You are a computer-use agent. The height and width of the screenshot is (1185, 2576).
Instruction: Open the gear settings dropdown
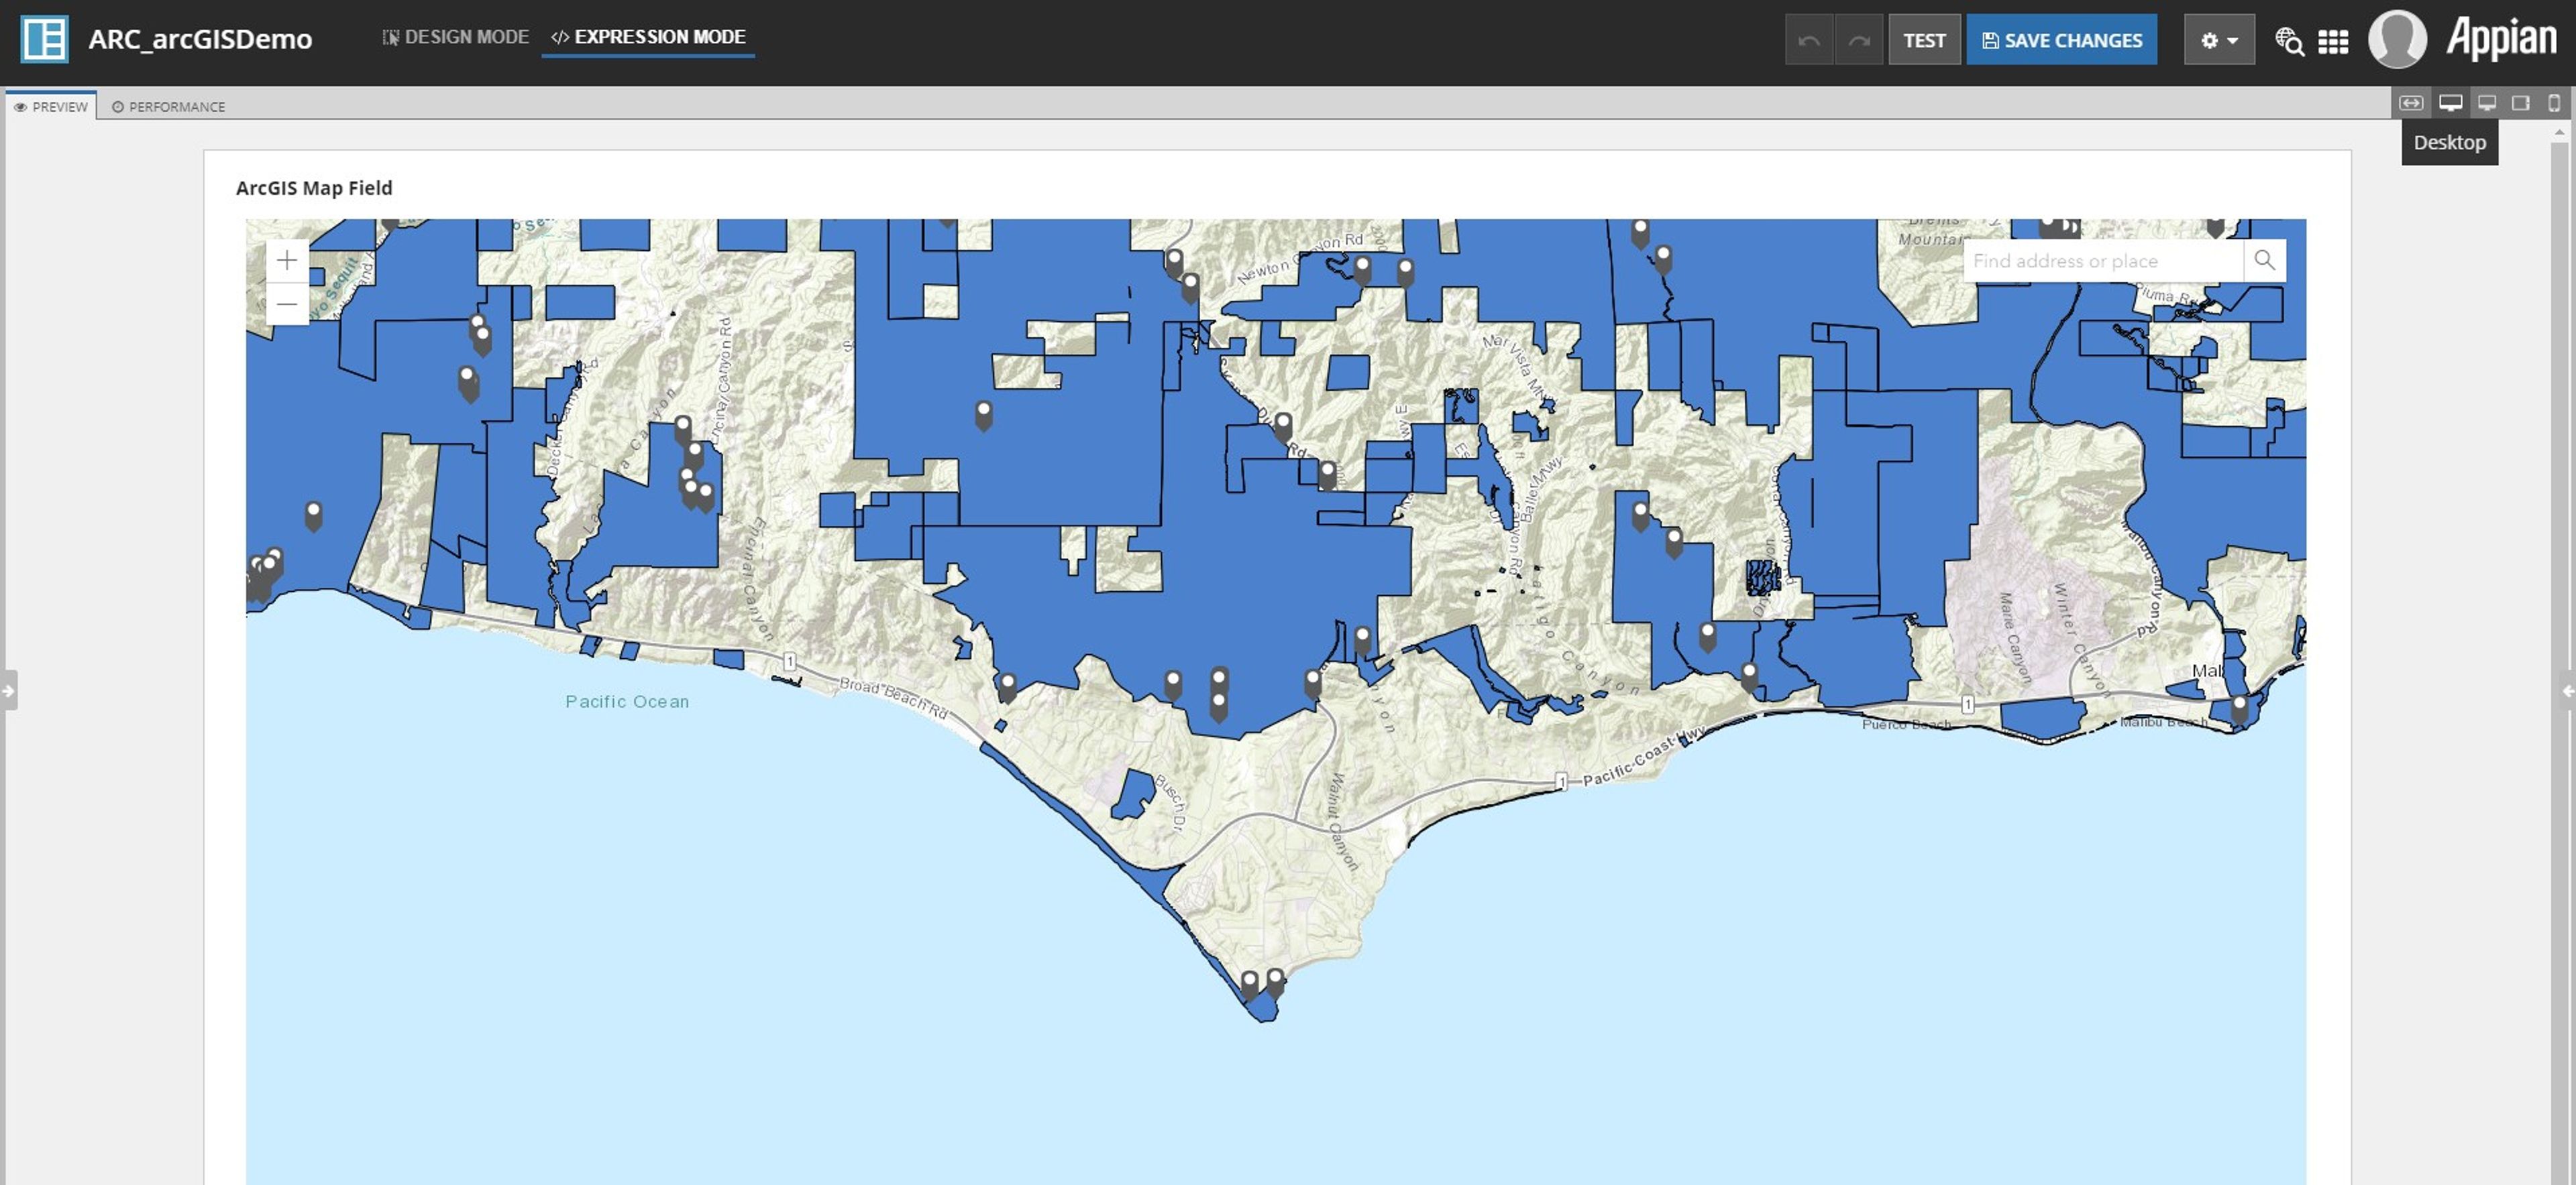[2219, 40]
